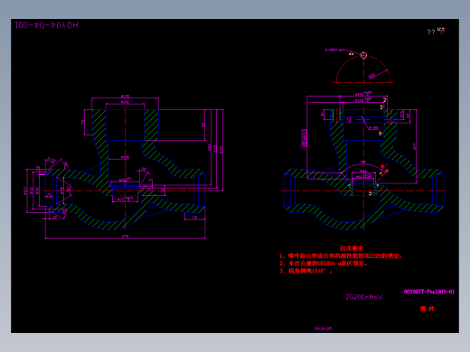The image size is (470, 352).
Task: Click the boxed vertical dimension on right view
Action: click(305, 138)
